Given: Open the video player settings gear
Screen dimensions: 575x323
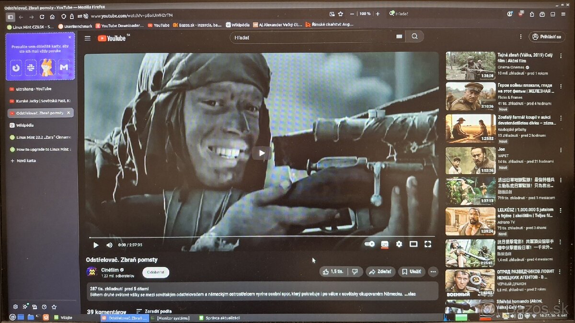Looking at the screenshot, I should click(399, 244).
